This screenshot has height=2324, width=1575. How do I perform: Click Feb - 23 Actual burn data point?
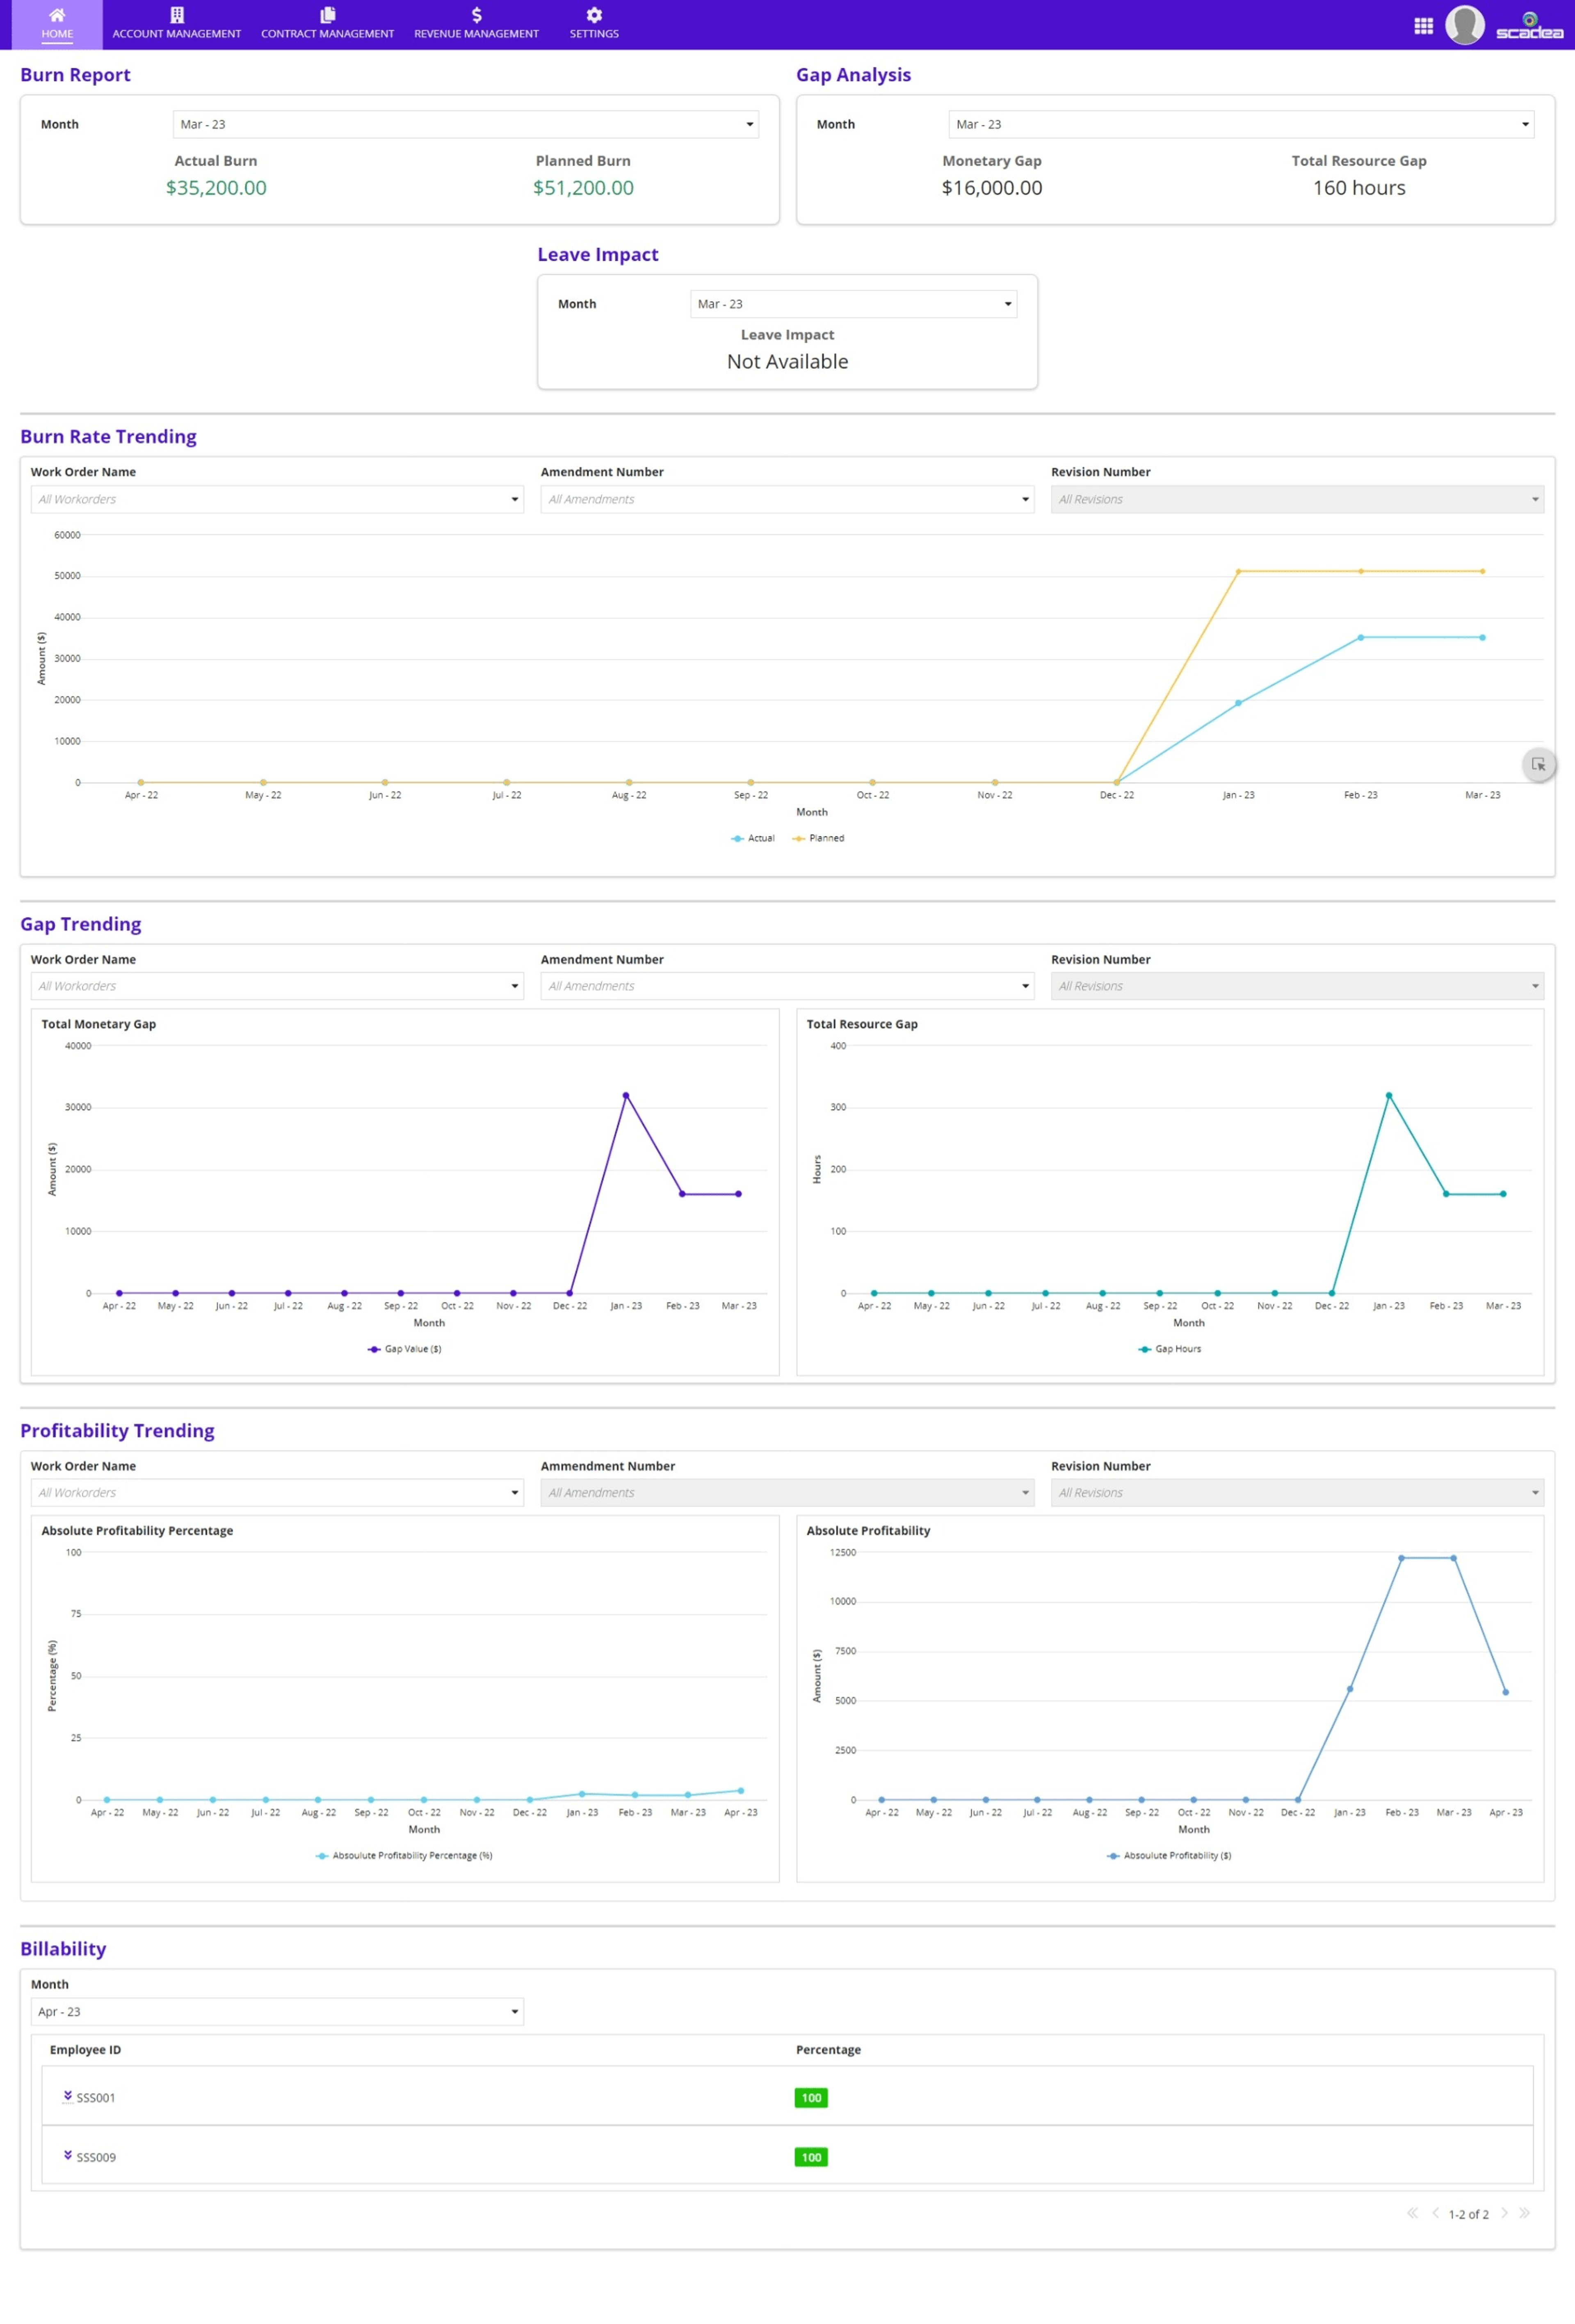click(1360, 638)
